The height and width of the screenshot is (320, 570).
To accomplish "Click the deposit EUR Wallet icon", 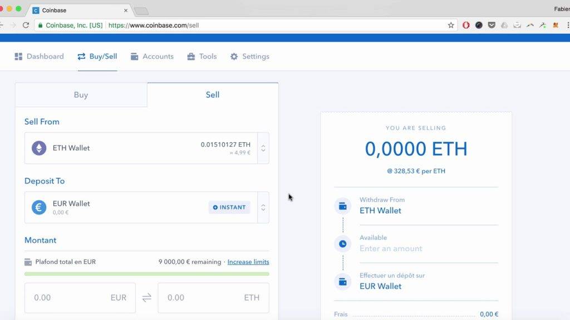I will coord(342,282).
